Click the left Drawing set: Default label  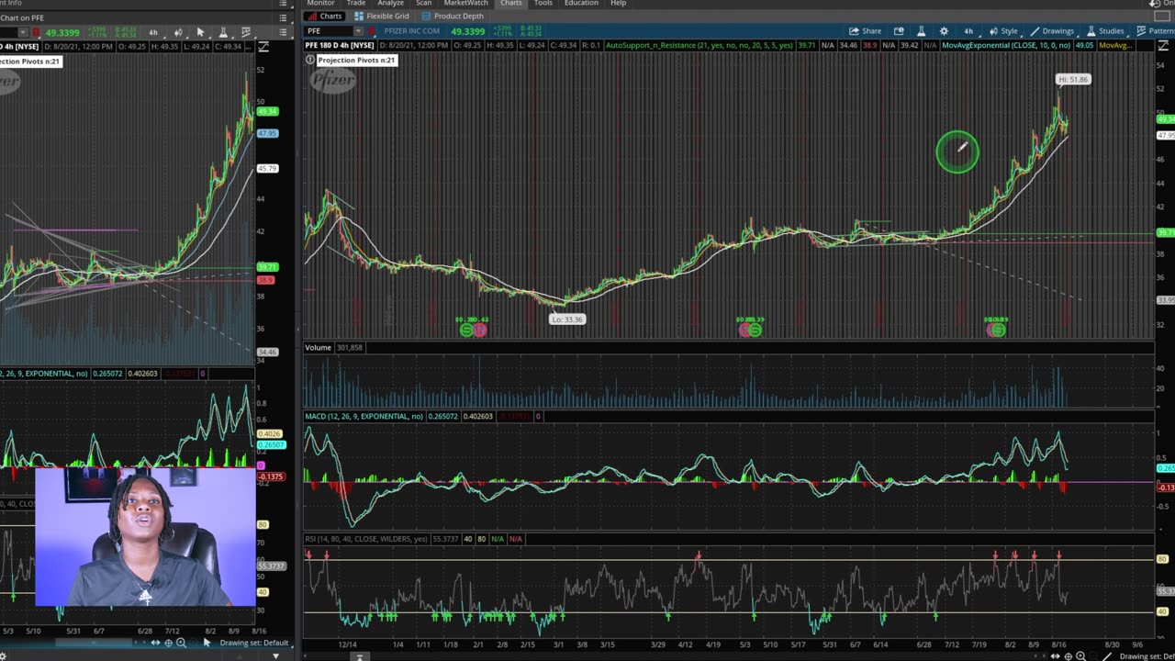(x=253, y=643)
